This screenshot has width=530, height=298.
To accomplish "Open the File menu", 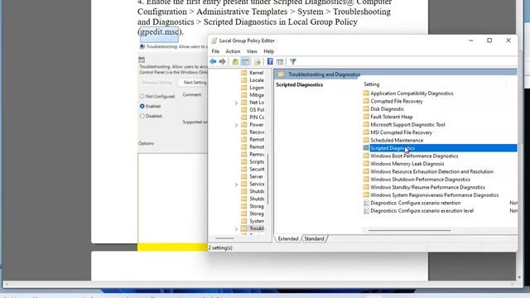I will 215,51.
